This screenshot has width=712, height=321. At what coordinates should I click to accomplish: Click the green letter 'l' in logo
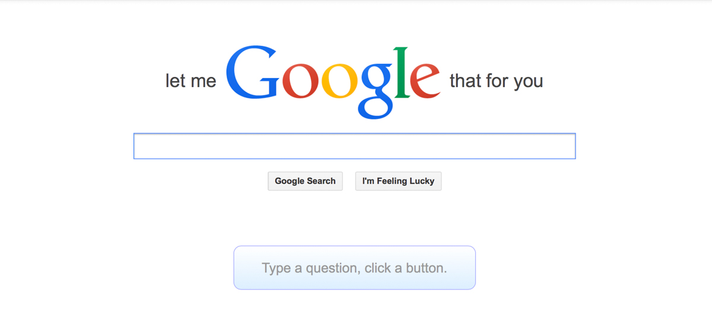(x=402, y=72)
